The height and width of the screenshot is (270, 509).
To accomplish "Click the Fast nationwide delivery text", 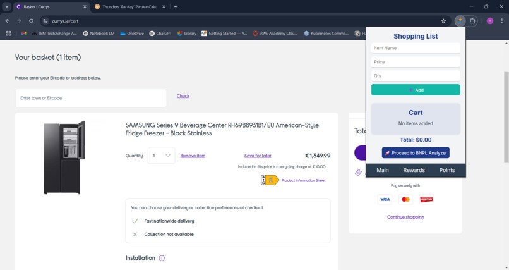I will pos(169,221).
